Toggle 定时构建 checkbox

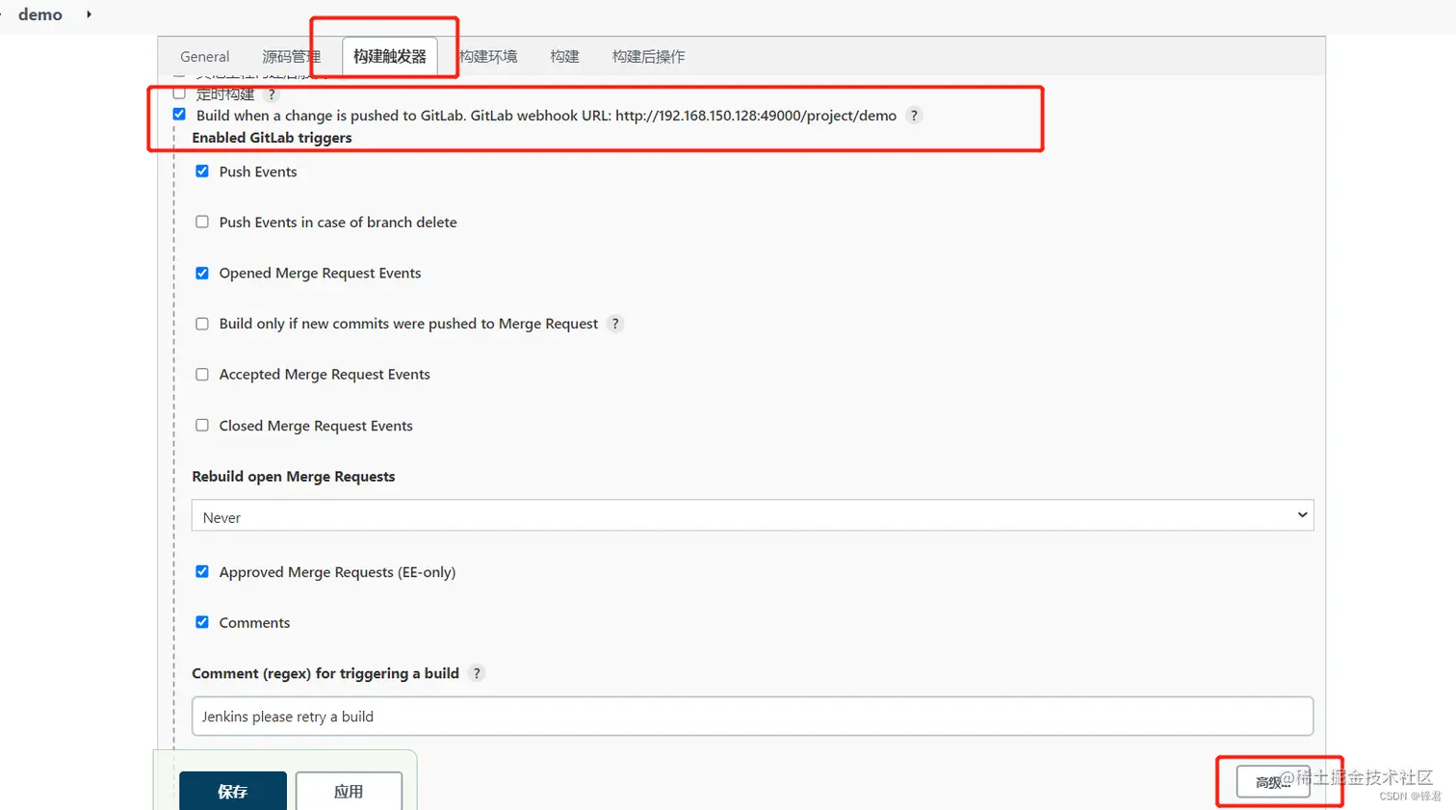tap(179, 93)
